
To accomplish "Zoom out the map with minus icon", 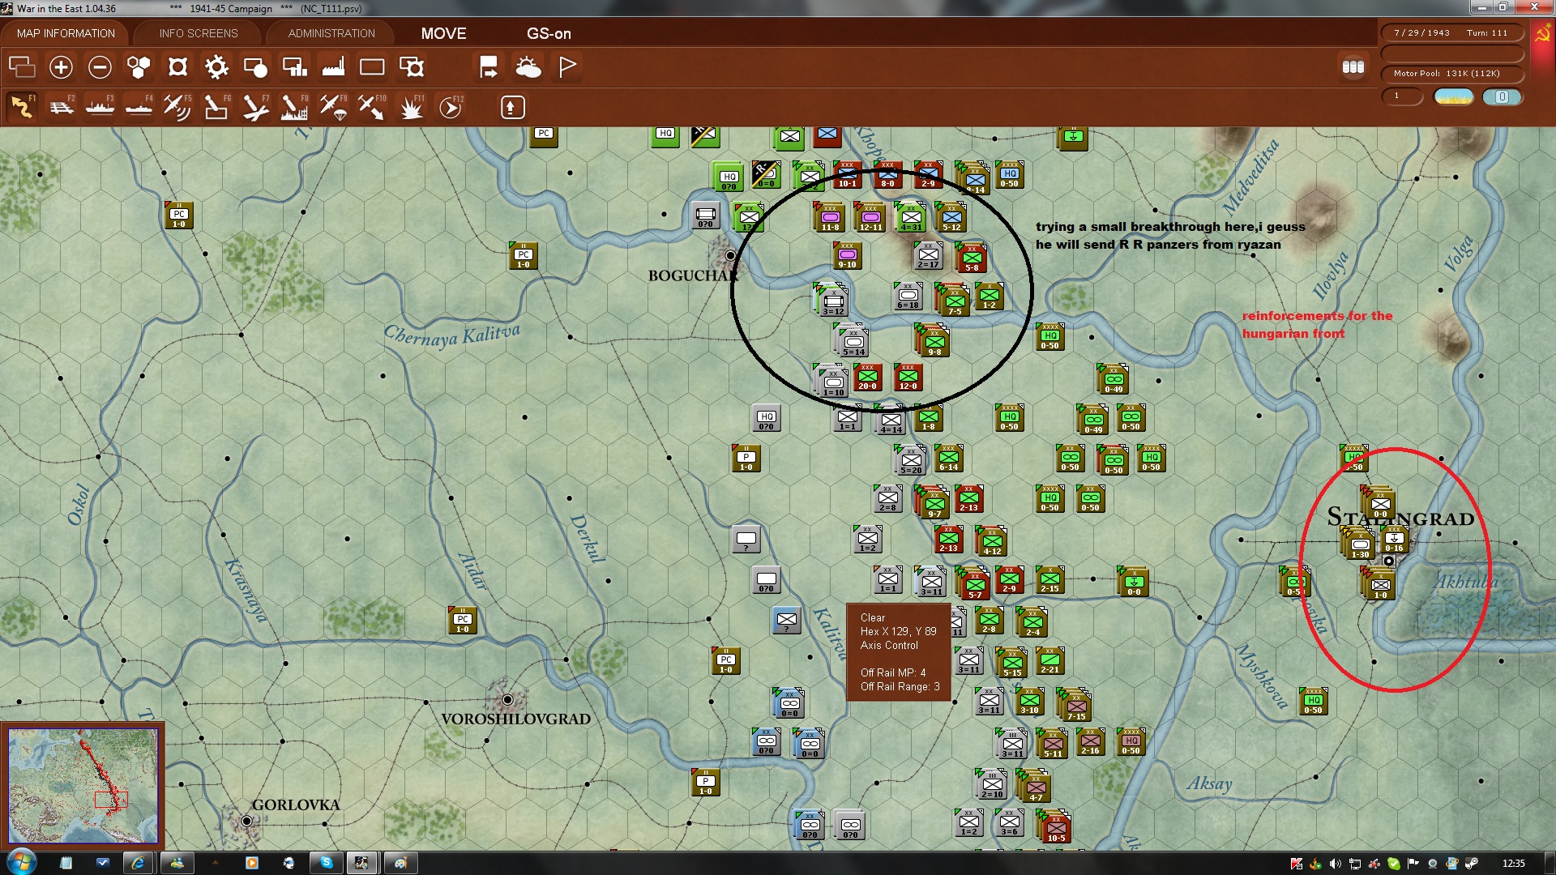I will pos(100,66).
